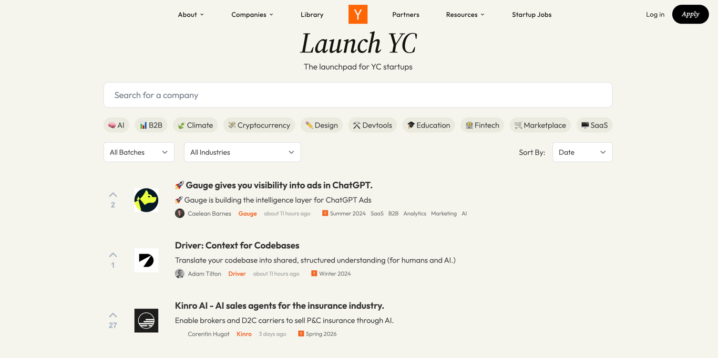Viewport: 718px width, 358px height.
Task: Open the Driver company logo
Action: pos(146,260)
